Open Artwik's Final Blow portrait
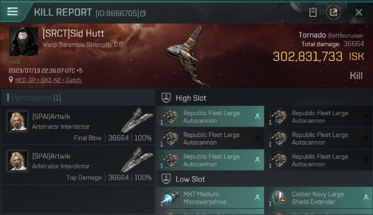Viewport: 373px width, 215px height. tap(17, 121)
